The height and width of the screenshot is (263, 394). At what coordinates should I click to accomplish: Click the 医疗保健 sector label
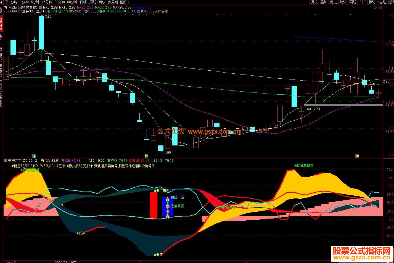coord(161,11)
